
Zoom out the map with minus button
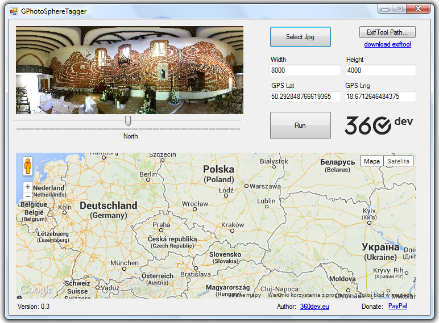pyautogui.click(x=28, y=196)
